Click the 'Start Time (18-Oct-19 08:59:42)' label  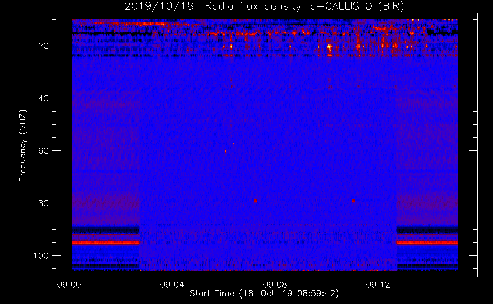264,294
